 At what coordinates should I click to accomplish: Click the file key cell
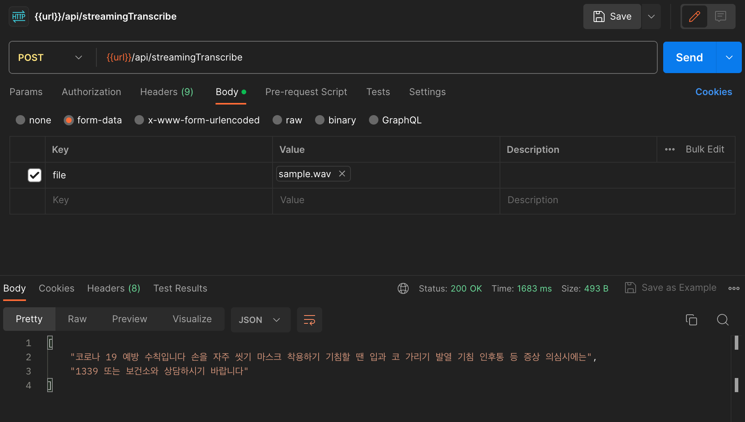(159, 175)
